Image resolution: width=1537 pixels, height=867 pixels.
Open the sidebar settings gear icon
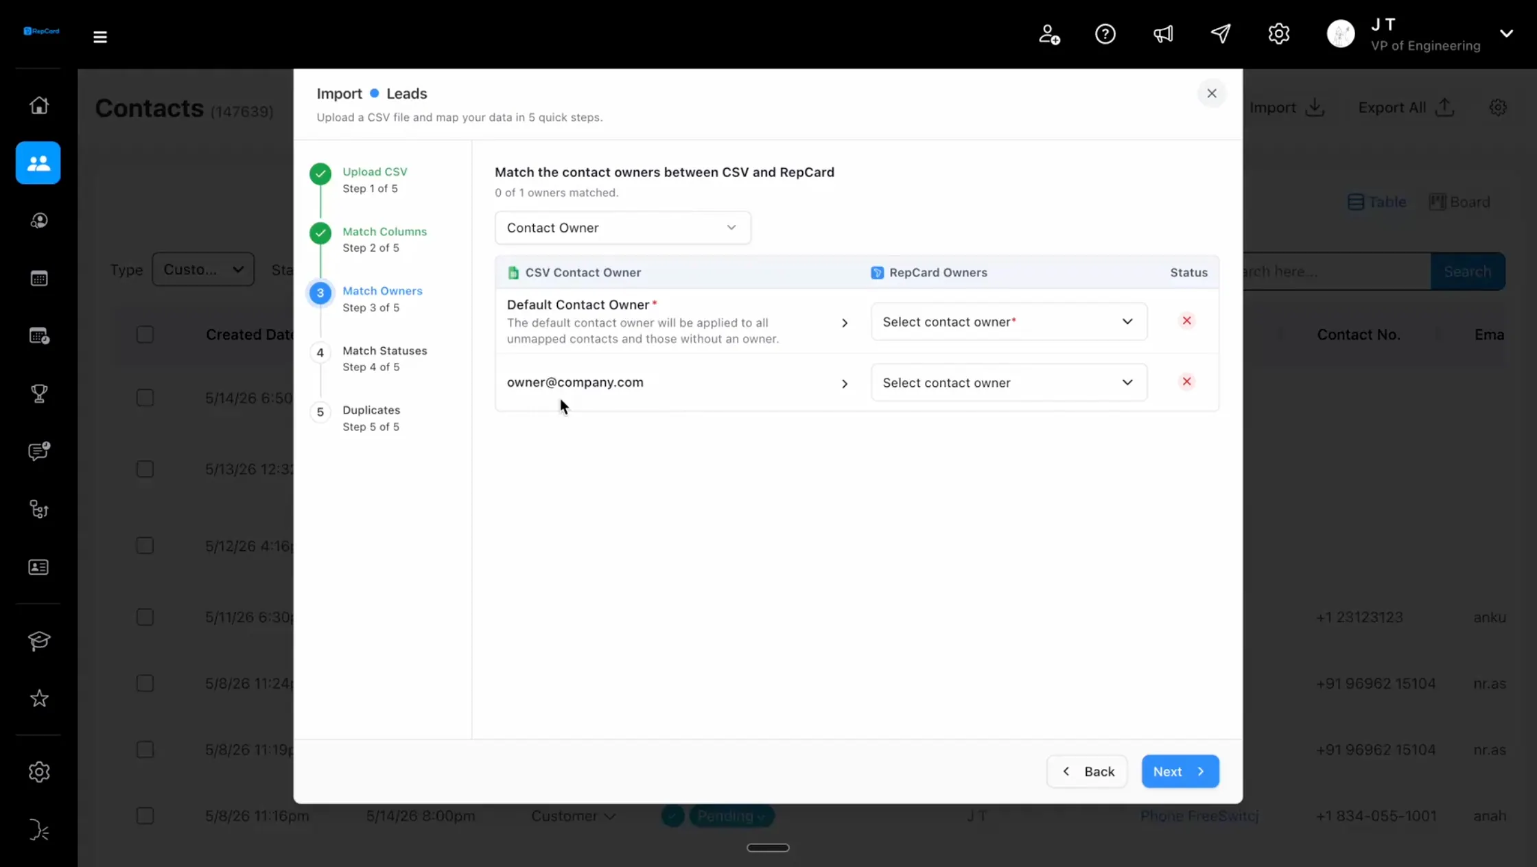pos(39,772)
